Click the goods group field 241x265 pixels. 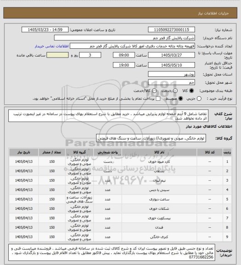[151, 138]
